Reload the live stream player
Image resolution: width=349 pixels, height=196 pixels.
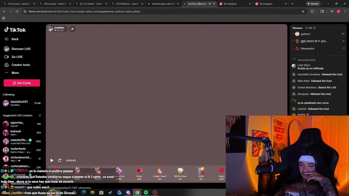[x=60, y=160]
